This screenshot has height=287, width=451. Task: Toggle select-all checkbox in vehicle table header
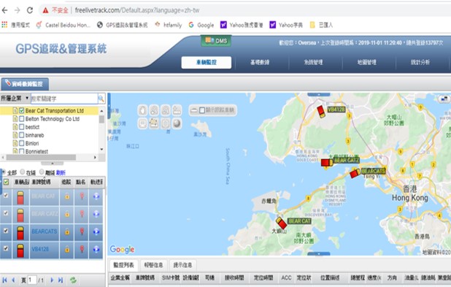click(x=6, y=182)
